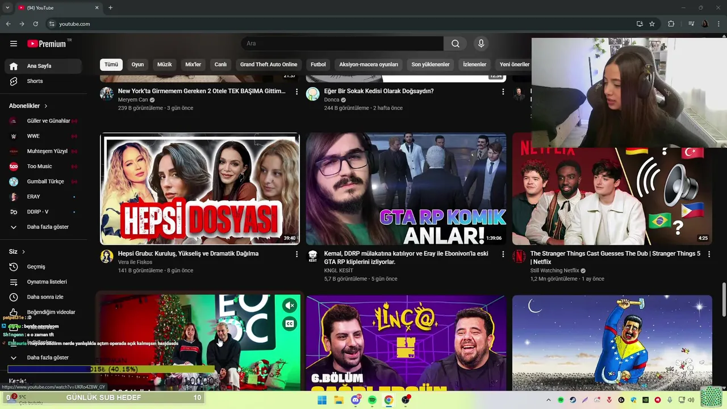
Task: Open options menu for New York'ta video
Action: pyautogui.click(x=296, y=91)
